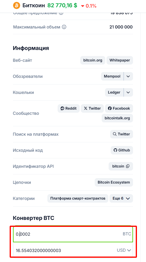This screenshot has height=262, width=146.
Task: Open the X Twitter community link
Action: (x=92, y=108)
